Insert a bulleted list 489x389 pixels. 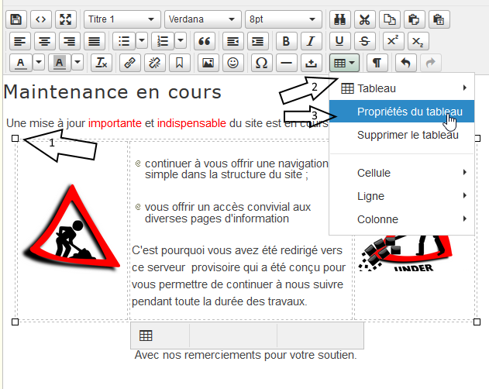coord(124,41)
